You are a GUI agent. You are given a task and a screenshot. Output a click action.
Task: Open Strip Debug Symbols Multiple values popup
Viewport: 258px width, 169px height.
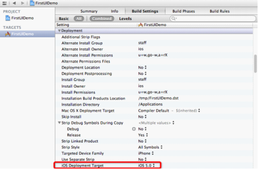pyautogui.click(x=156, y=123)
